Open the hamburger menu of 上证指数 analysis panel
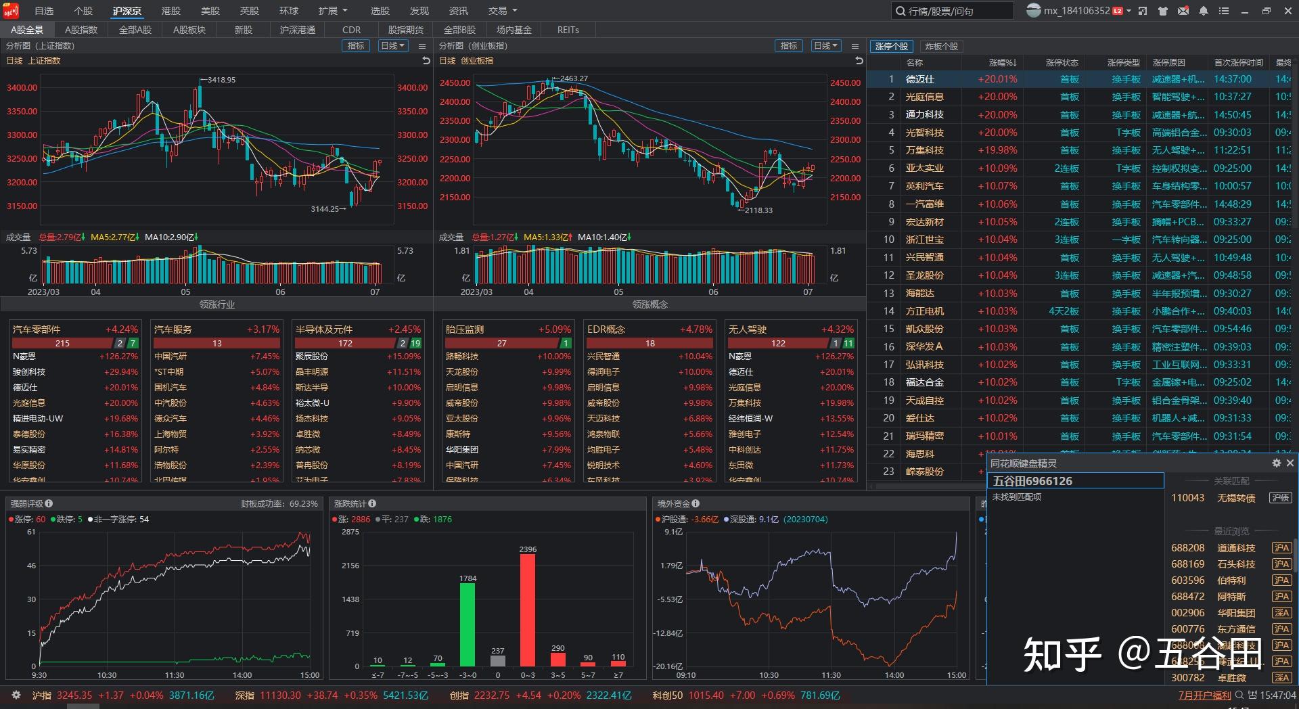The image size is (1299, 709). coord(422,46)
